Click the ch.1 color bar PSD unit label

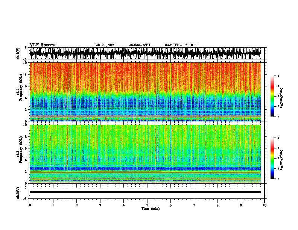coord(282,98)
